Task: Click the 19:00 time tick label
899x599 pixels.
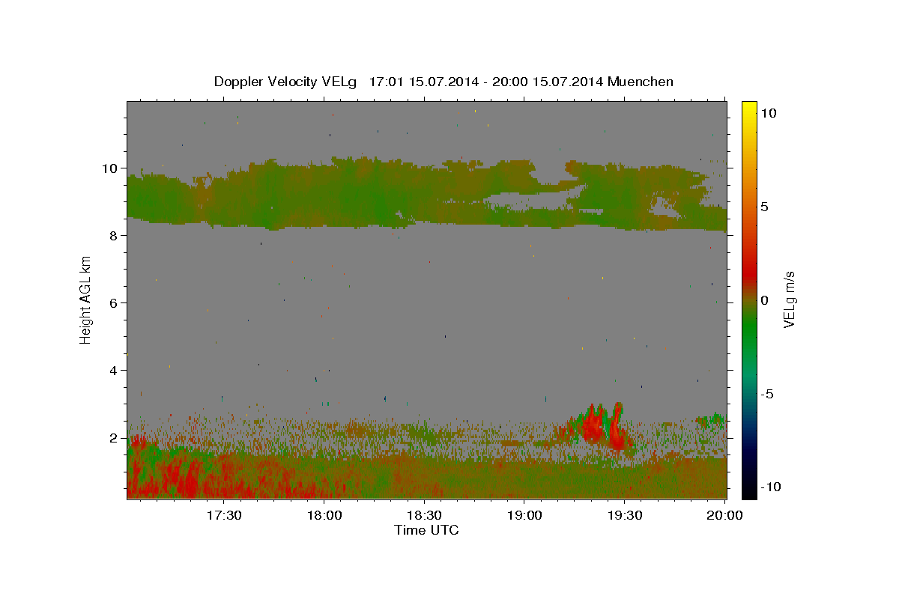Action: [x=524, y=515]
